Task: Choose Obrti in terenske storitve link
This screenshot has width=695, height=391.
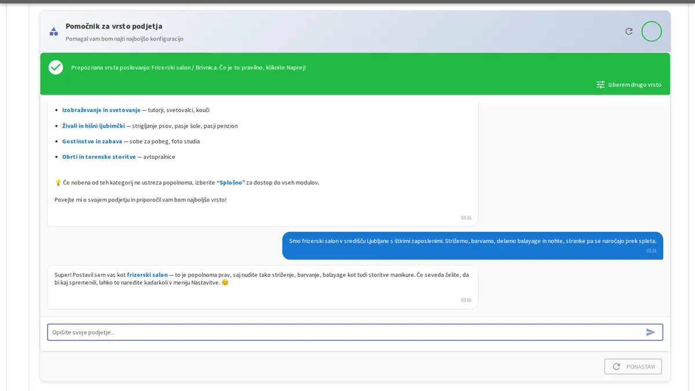Action: (x=99, y=157)
